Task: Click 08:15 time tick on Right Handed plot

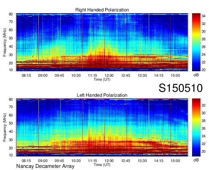Action: (26, 75)
